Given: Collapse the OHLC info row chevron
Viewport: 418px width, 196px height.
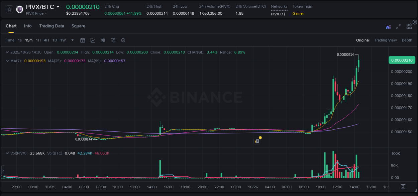Looking at the screenshot, I should pos(7,52).
